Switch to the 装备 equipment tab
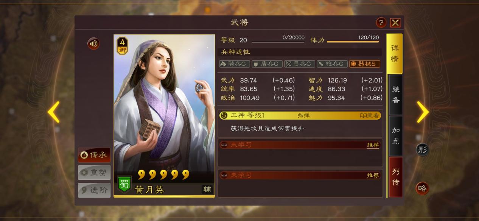The height and width of the screenshot is (221, 479). point(395,95)
